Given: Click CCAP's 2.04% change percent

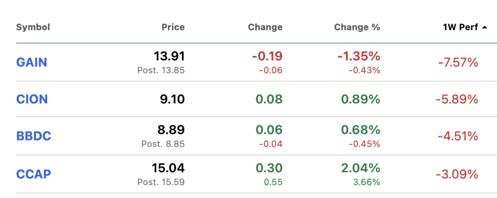Looking at the screenshot, I should click(x=361, y=168).
